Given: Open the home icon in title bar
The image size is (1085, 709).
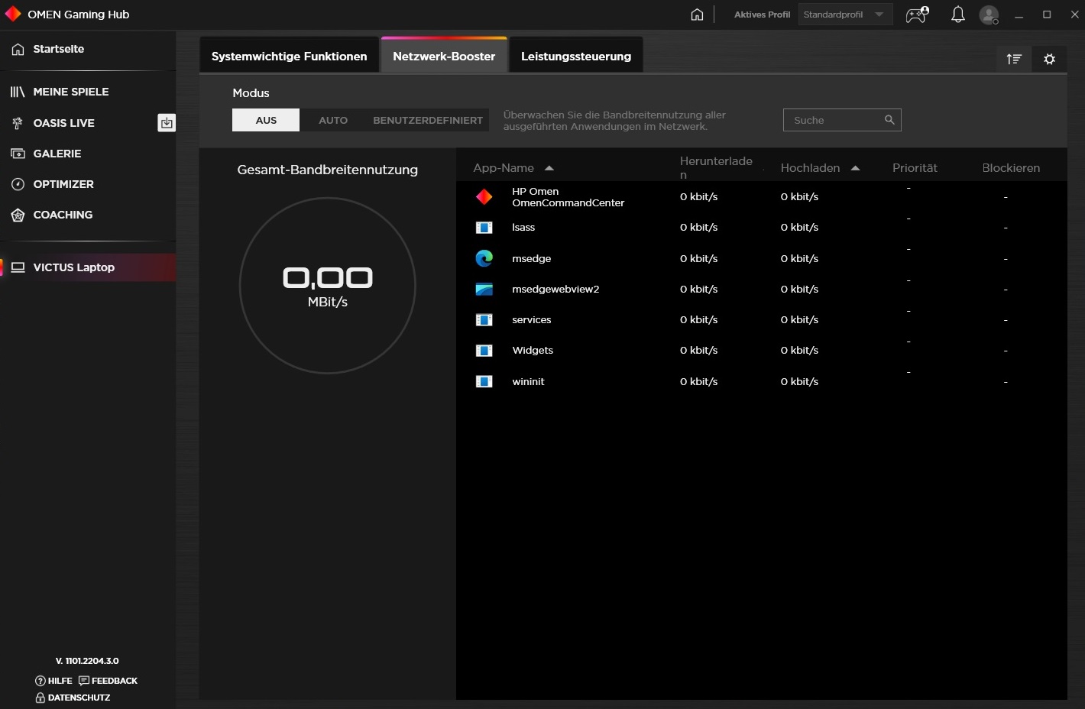Looking at the screenshot, I should [697, 15].
